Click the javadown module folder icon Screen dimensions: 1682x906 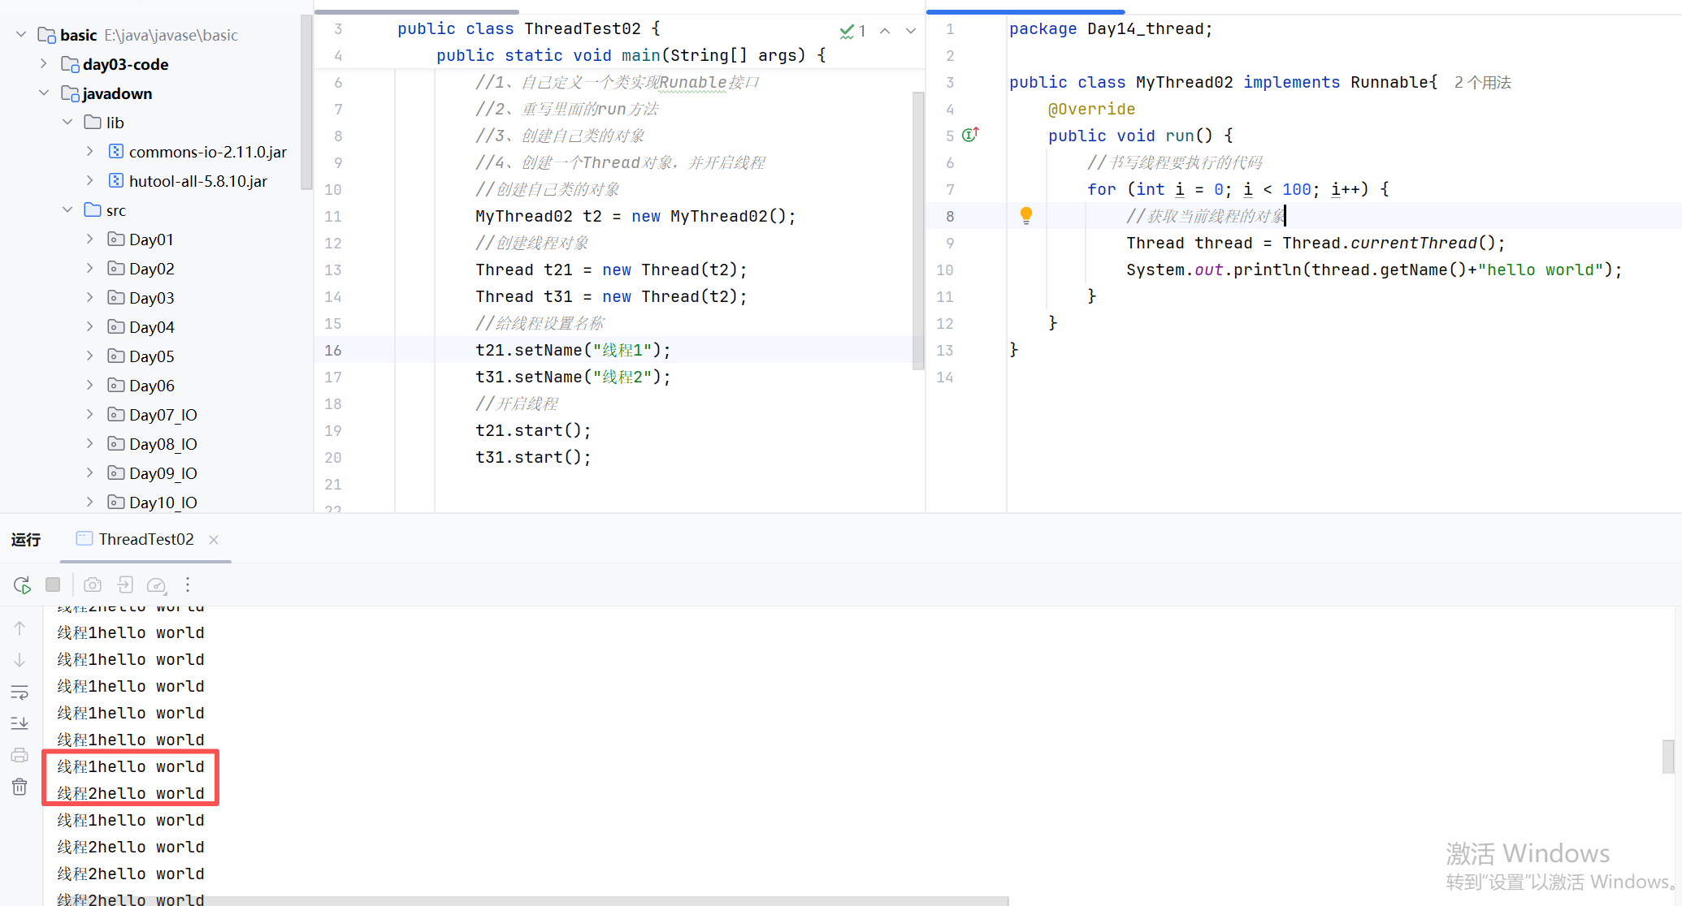tap(71, 93)
